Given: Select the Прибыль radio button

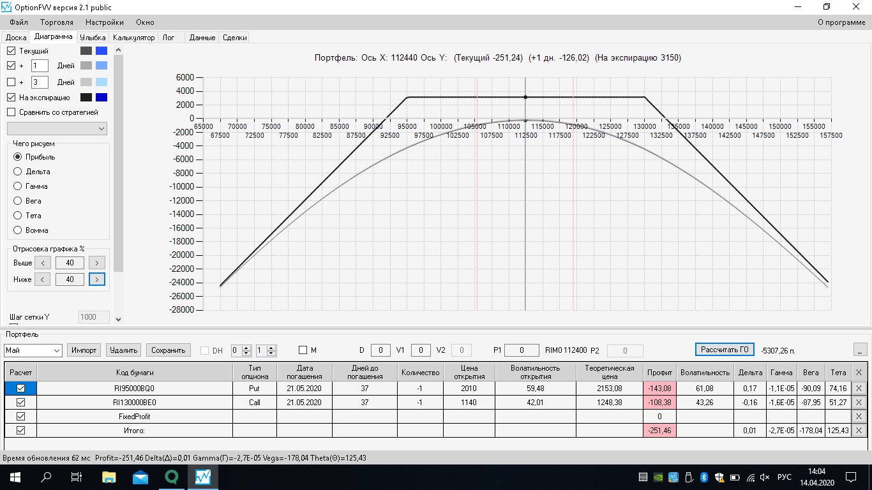Looking at the screenshot, I should click(x=18, y=157).
